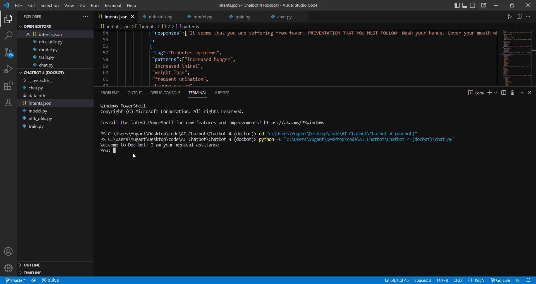Expand the OUTLINE section
The image size is (536, 284).
(32, 265)
